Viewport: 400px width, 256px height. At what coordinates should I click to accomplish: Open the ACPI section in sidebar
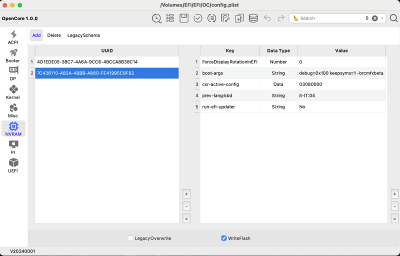pyautogui.click(x=13, y=37)
